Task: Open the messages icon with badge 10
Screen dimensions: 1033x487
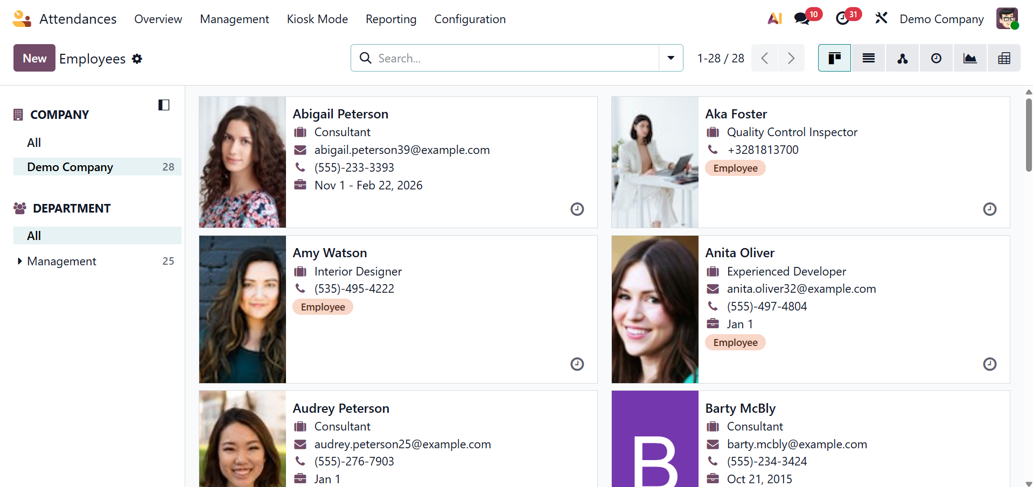Action: (802, 19)
